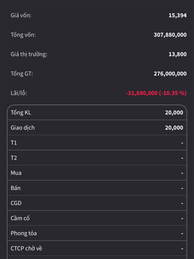This screenshot has width=194, height=259.
Task: Select the market price value 13,800
Action: click(177, 54)
